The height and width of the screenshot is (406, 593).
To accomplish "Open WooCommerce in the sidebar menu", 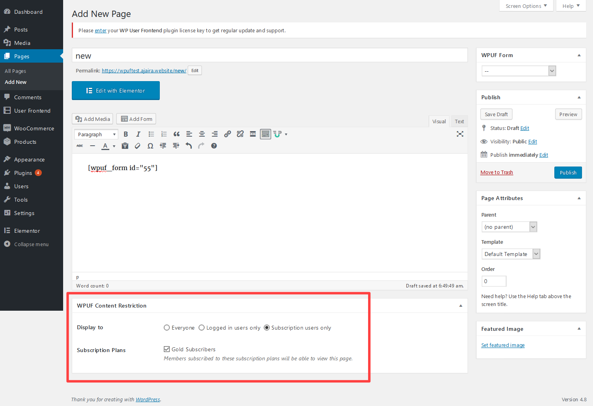I will (34, 128).
